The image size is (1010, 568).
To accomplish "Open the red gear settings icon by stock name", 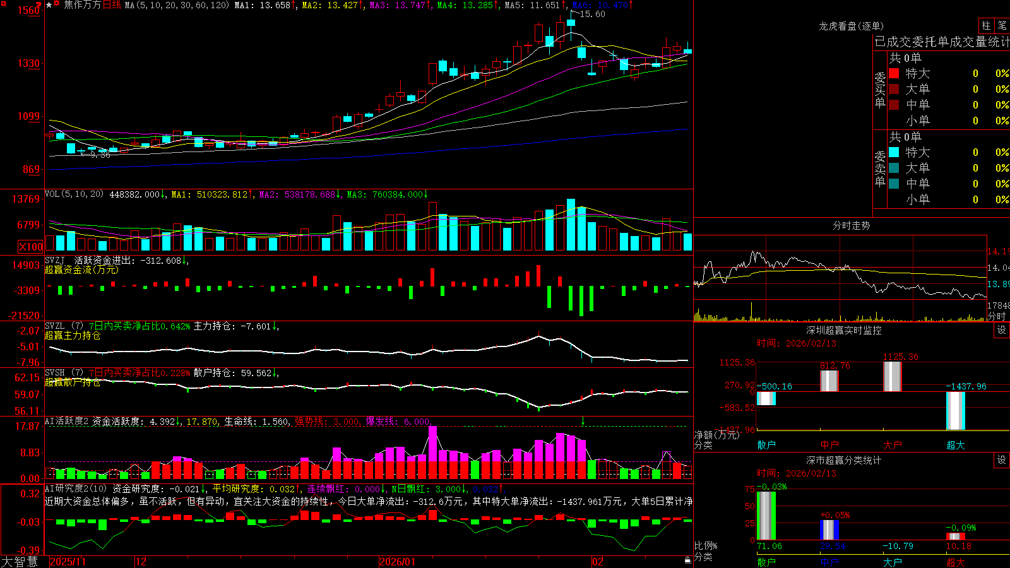I will click(x=57, y=4).
